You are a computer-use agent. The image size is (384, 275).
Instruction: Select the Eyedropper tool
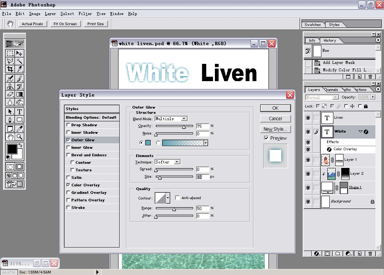19,129
